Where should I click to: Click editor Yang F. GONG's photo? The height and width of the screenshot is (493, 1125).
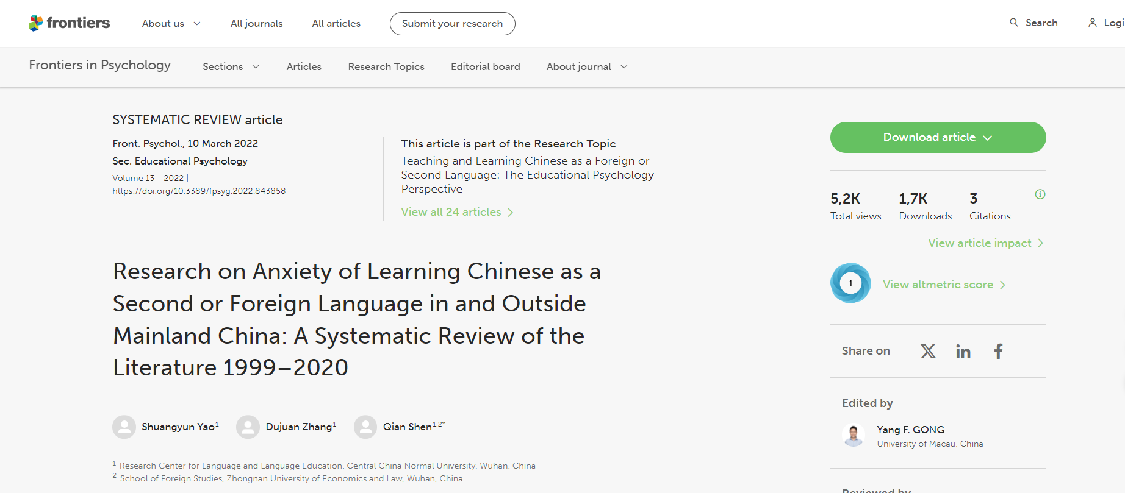[853, 436]
